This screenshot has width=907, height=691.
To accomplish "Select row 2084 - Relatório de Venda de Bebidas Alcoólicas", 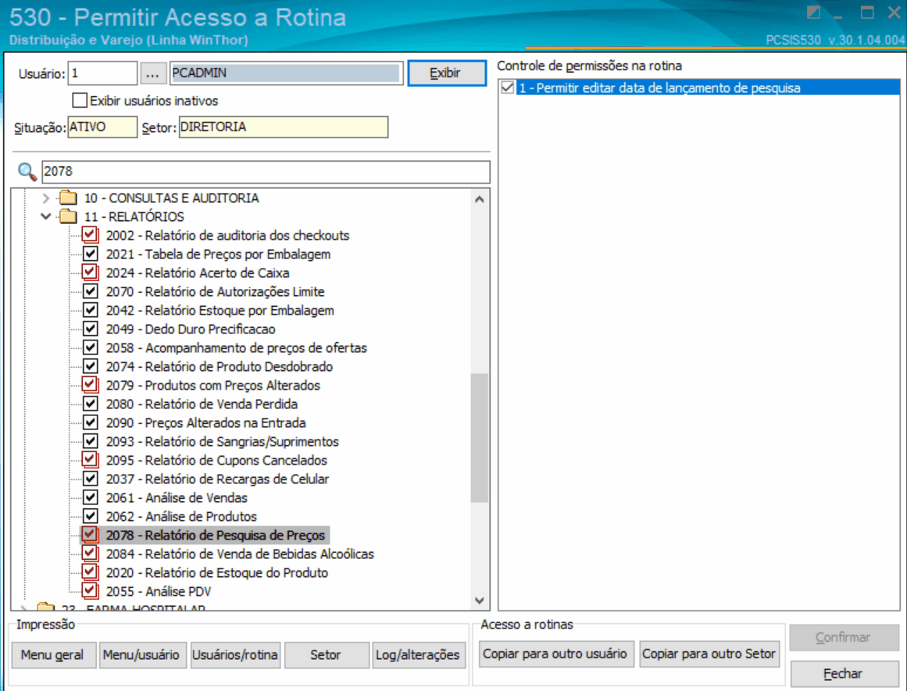I will pos(240,554).
